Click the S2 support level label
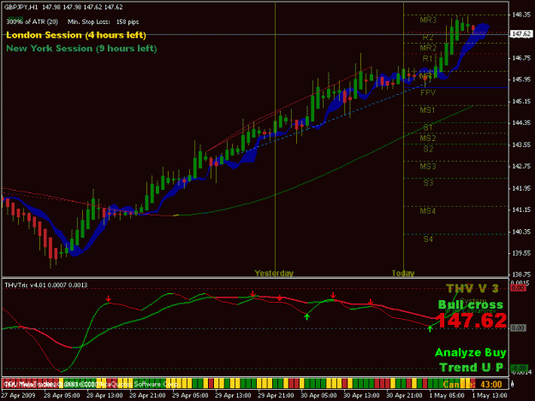The image size is (535, 401). [428, 149]
